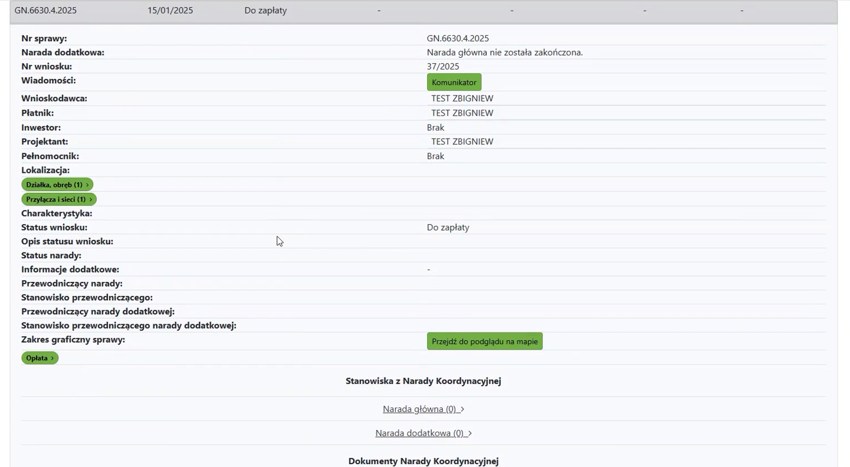Click the Wnioskodawca name TEST ZBIGNIEW
The width and height of the screenshot is (850, 467).
(x=462, y=98)
